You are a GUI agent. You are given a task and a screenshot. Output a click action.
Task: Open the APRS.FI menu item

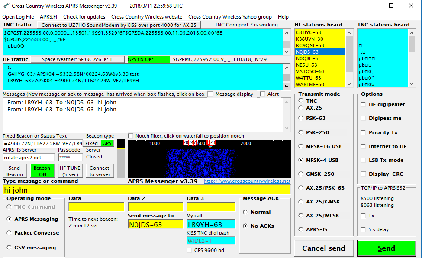click(x=48, y=17)
